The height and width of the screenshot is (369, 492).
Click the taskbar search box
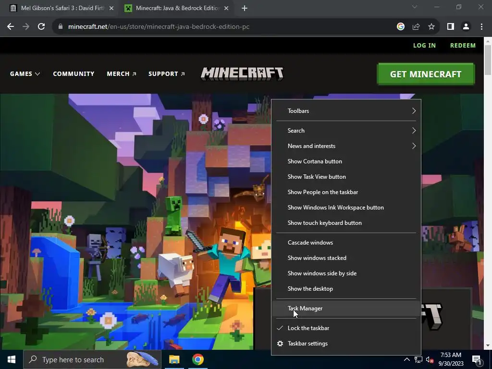[92, 359]
